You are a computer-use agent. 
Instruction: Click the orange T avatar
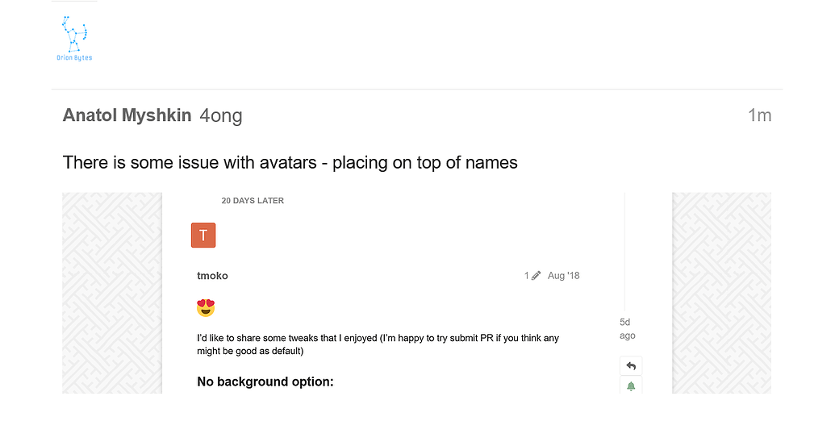point(203,236)
